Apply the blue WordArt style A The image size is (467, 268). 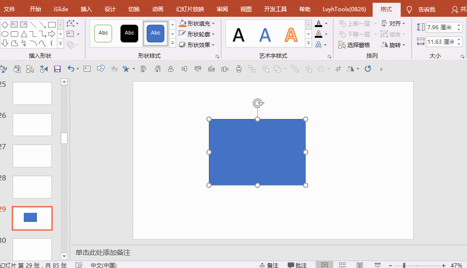[265, 35]
